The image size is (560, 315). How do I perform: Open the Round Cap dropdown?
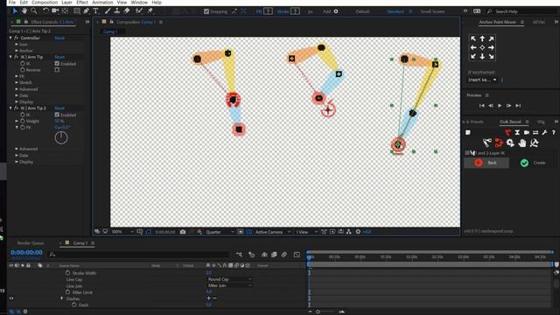[229, 279]
